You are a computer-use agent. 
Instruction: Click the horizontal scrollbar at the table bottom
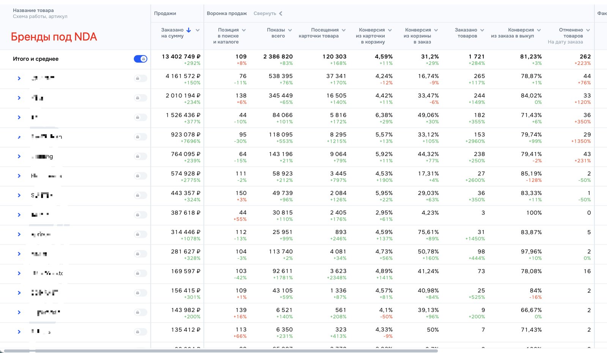coord(220,351)
